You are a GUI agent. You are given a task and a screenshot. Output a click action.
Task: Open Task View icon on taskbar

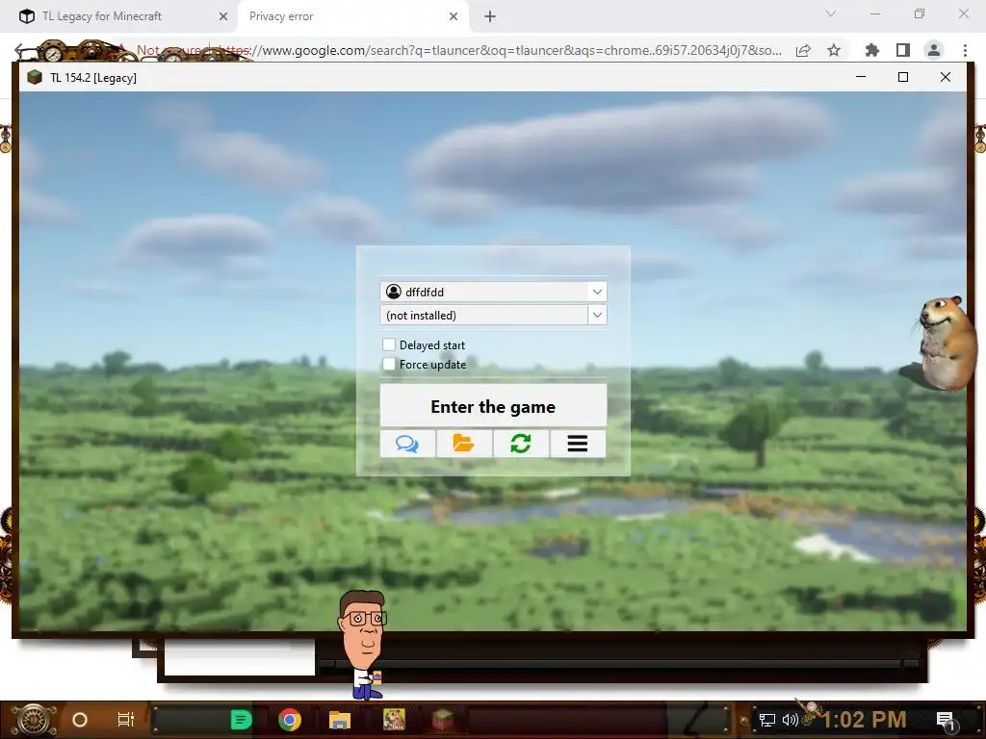click(x=126, y=720)
